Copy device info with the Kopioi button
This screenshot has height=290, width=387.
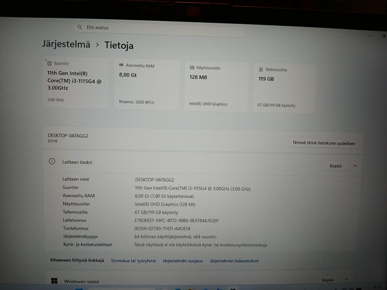(x=335, y=166)
